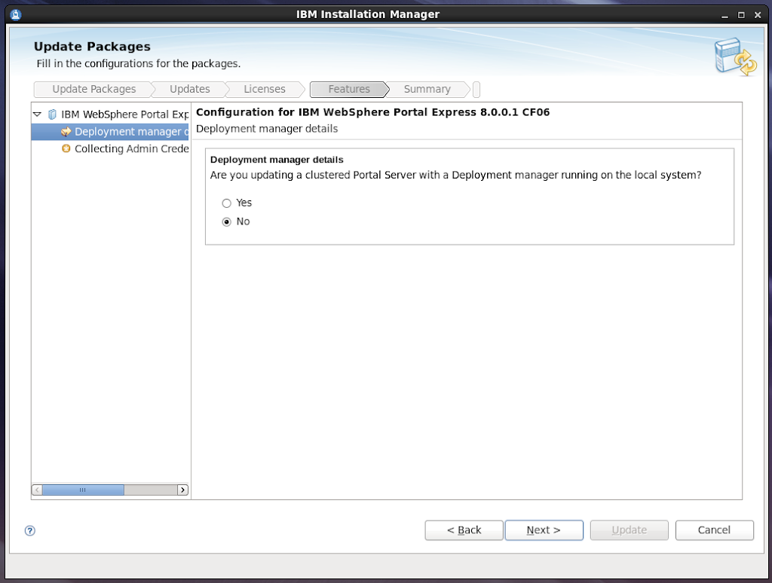
Task: Select Collecting Admin Credentials tree item
Action: click(131, 149)
